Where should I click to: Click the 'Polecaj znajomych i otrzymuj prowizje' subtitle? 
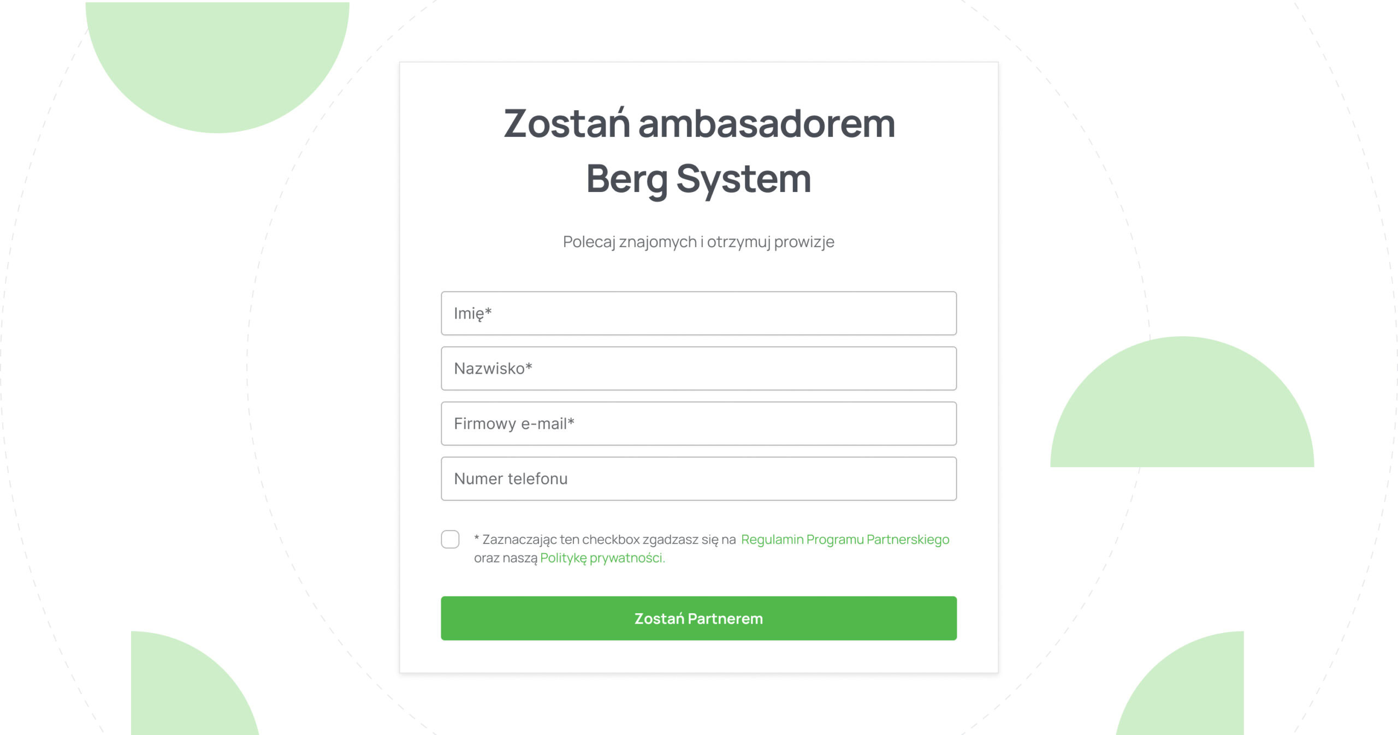point(698,242)
